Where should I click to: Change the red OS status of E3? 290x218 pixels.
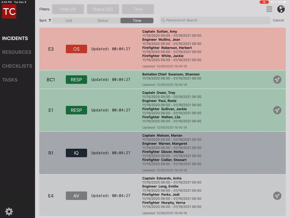pyautogui.click(x=76, y=49)
